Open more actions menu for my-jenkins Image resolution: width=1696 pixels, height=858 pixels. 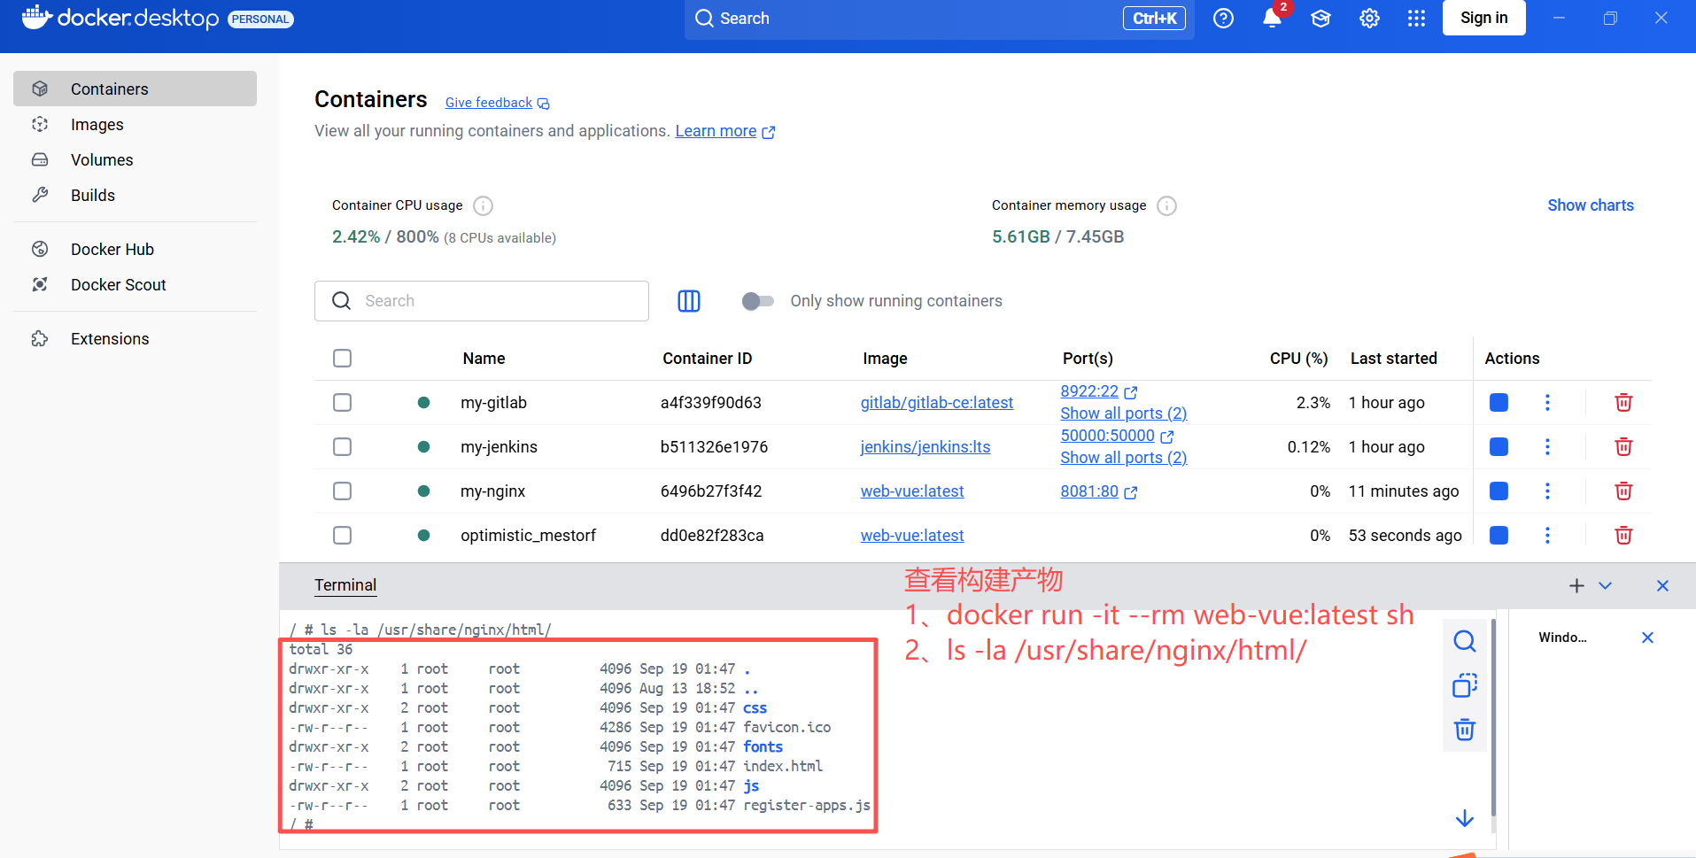tap(1547, 446)
